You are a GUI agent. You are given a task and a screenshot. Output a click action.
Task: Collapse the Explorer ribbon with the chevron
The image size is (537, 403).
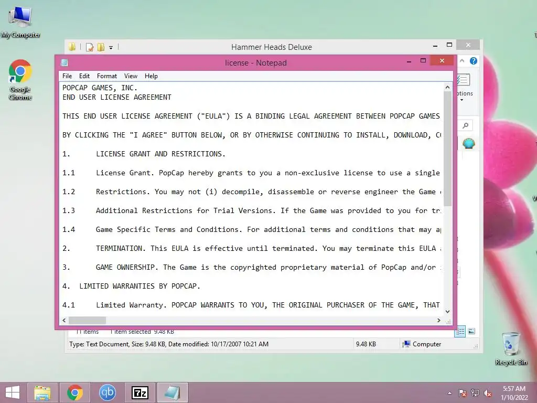462,61
